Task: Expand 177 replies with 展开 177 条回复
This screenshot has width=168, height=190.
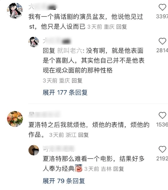Action: coord(65,92)
